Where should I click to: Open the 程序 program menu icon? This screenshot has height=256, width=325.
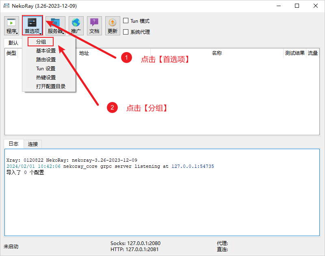coord(11,25)
